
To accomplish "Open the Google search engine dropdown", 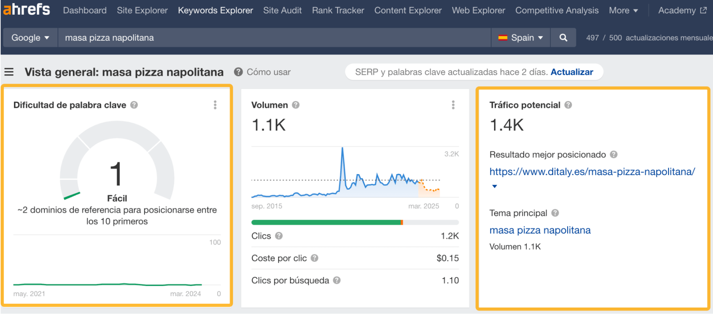I will [x=30, y=38].
